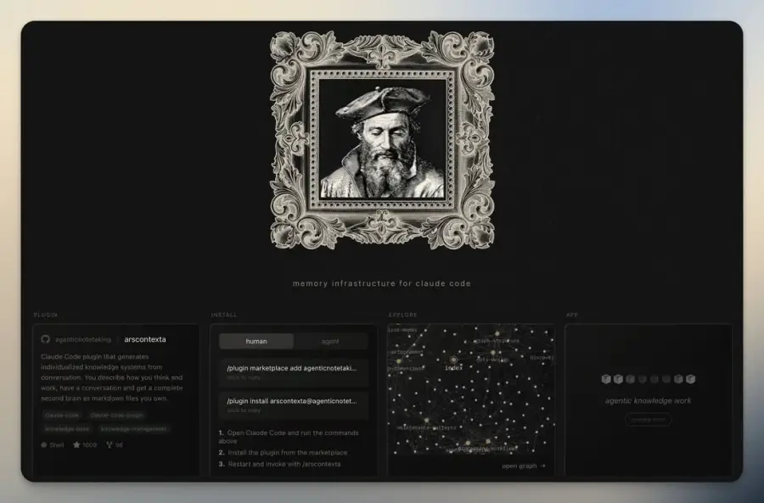Click the claude-code-plugin topic tag
Screen dimensions: 764x503
pos(117,416)
